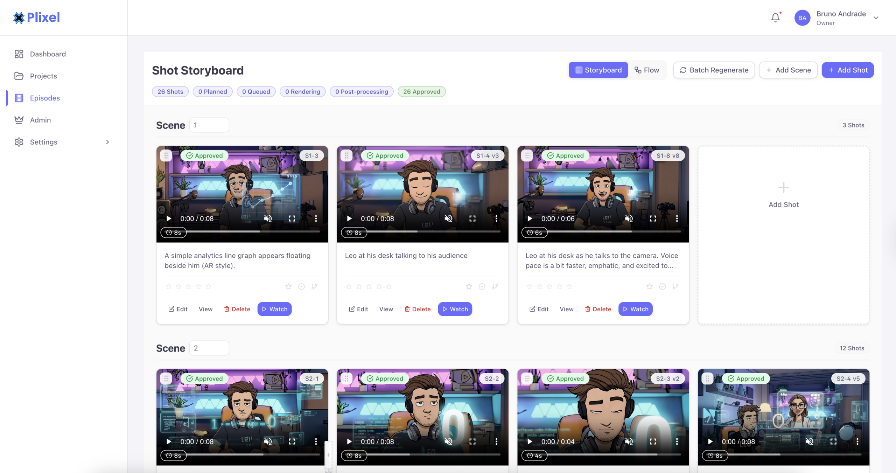Filter by the 26 Approved status chip

[421, 92]
